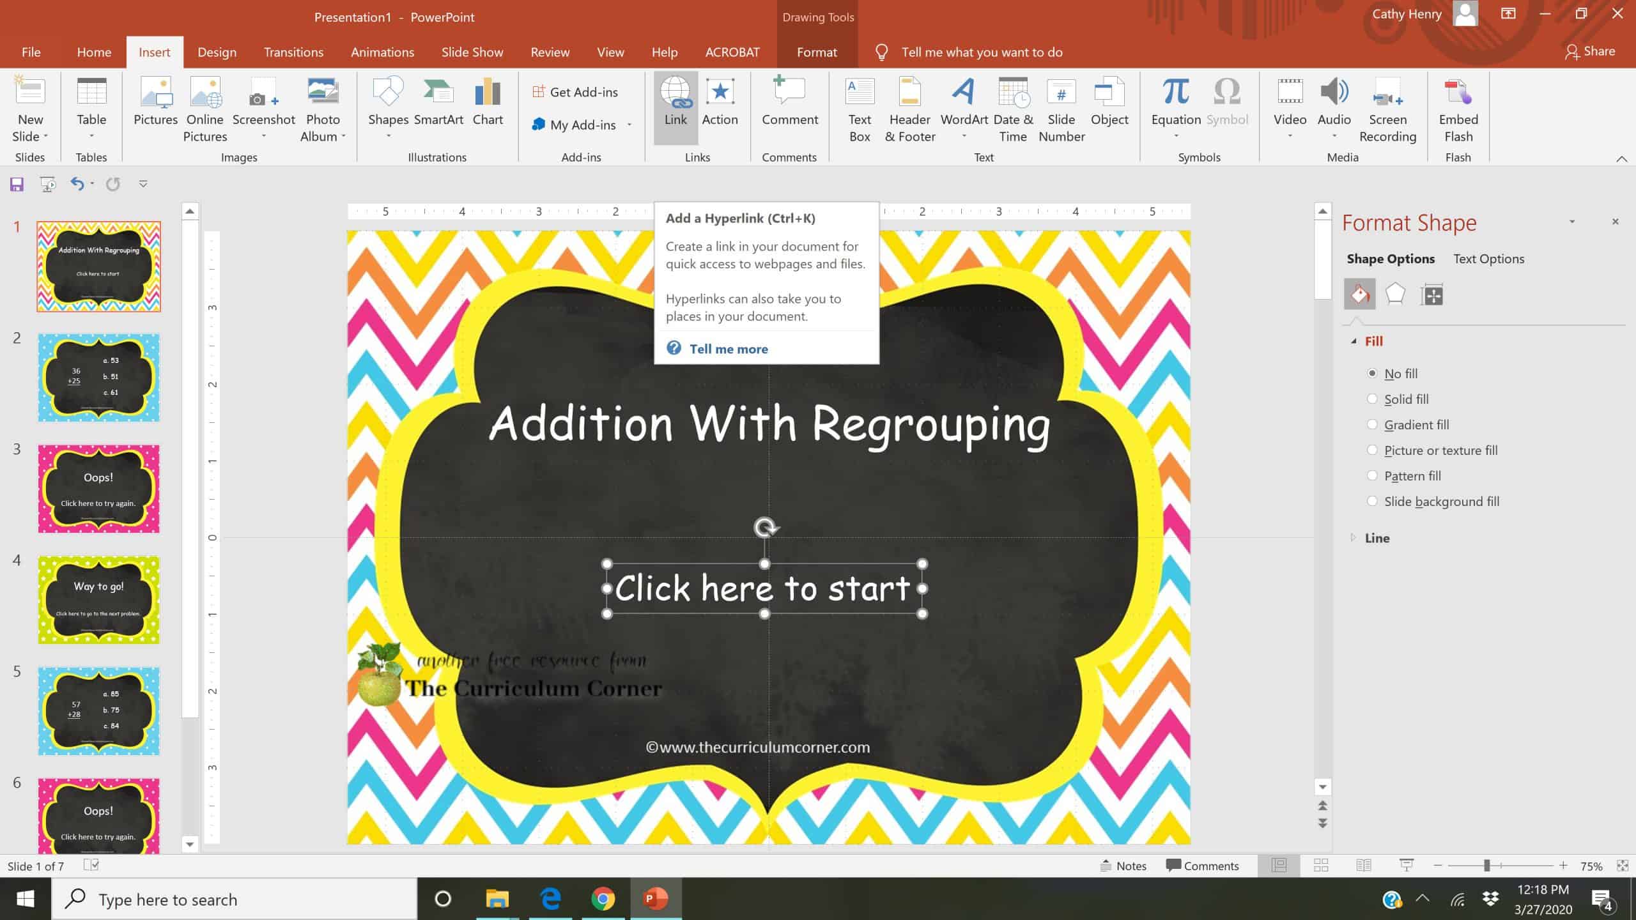Select slide 3 thumbnail
This screenshot has height=920, width=1636.
click(x=98, y=488)
